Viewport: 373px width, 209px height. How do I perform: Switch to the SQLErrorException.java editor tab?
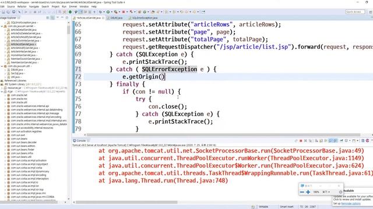point(143,18)
